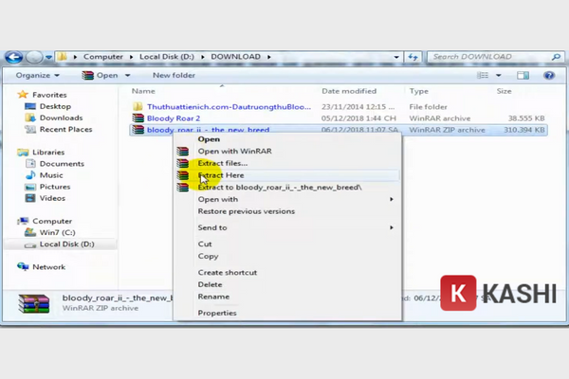Click the Search DOWNLOAD input field
Screen dimensions: 569x379
pos(484,57)
